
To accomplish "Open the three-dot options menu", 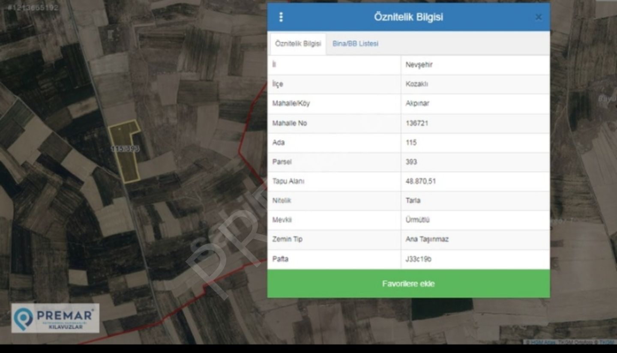I will point(281,17).
